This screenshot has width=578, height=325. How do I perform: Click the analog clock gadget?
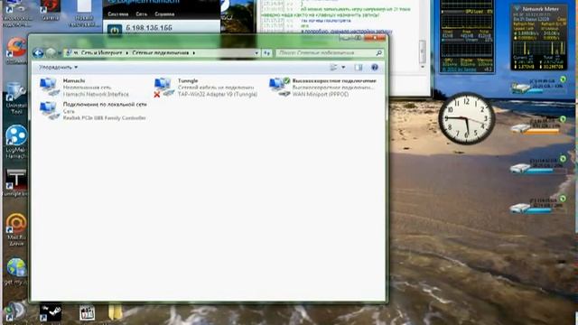pos(466,118)
